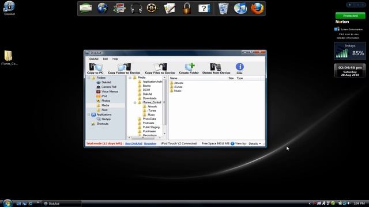This screenshot has width=369, height=207.
Task: Select Shortcuts in the sidebar
Action: point(100,124)
